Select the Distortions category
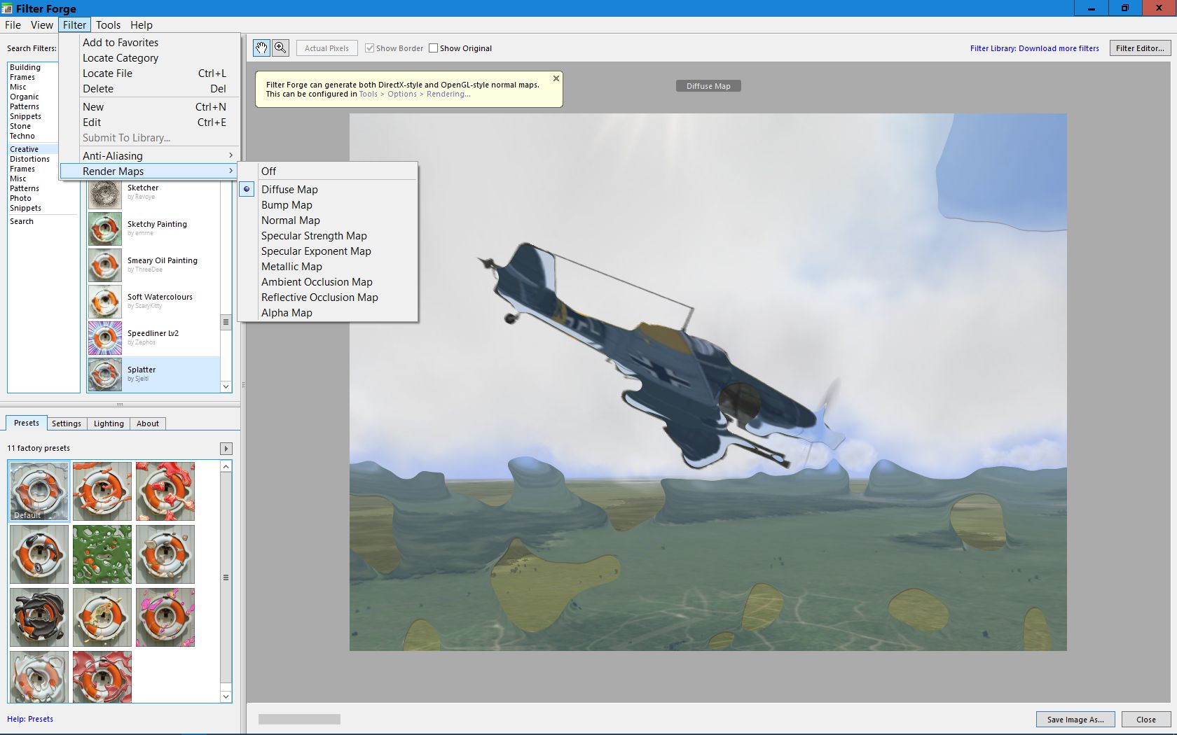Screen dimensions: 1177x735 click(x=29, y=159)
